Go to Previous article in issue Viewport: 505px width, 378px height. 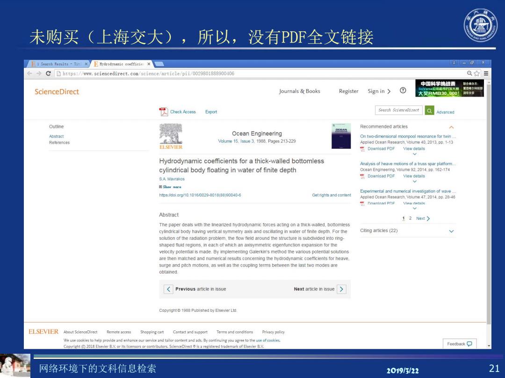[x=195, y=289]
